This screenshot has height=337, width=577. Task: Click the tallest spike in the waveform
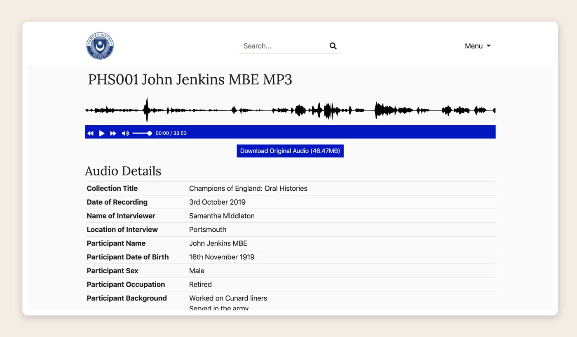pos(147,110)
